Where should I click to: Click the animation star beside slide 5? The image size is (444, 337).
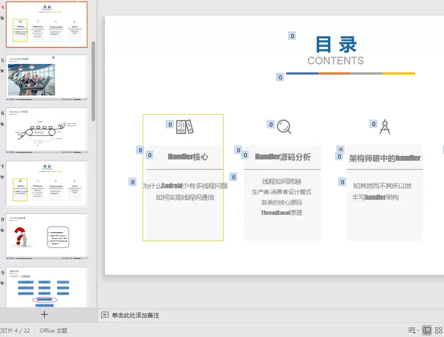(x=2, y=71)
